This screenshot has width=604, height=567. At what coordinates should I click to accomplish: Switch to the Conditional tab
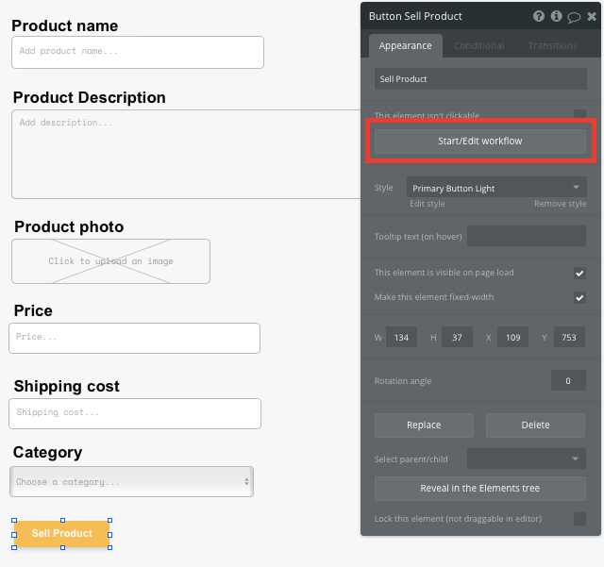coord(478,45)
